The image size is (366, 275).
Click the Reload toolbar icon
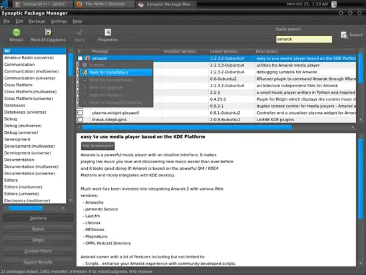(x=17, y=32)
